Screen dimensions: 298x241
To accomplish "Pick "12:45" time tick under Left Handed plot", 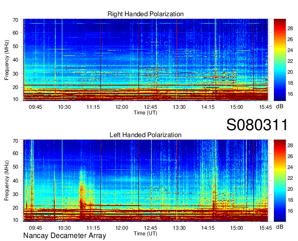I will coord(150,228).
